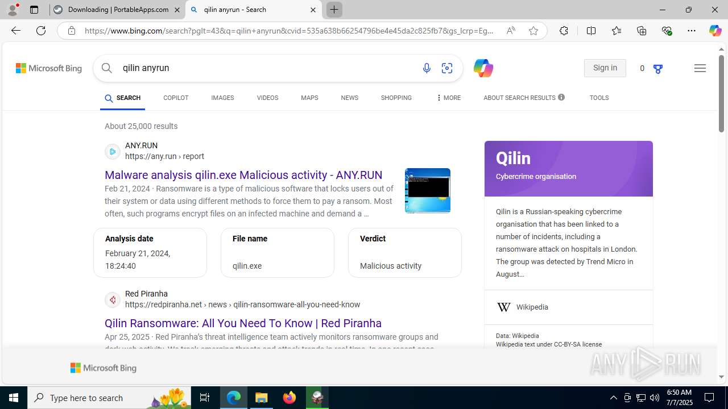Click ANY.RUN favicon beside first result

click(x=113, y=152)
